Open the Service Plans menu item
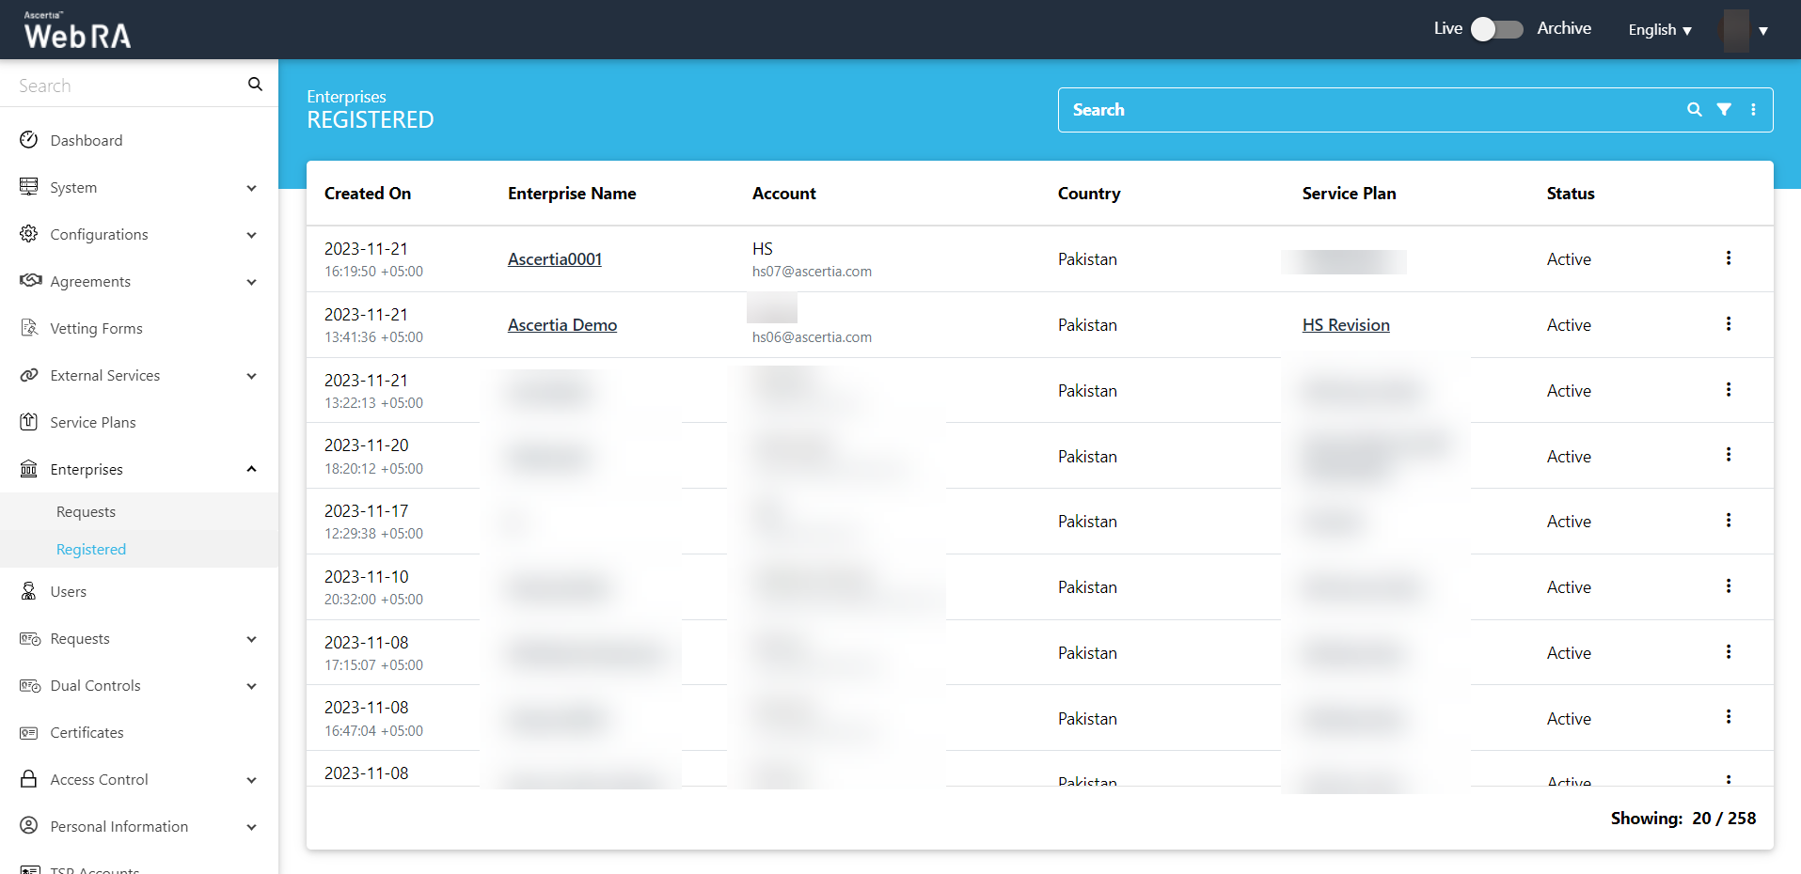1801x874 pixels. point(93,423)
